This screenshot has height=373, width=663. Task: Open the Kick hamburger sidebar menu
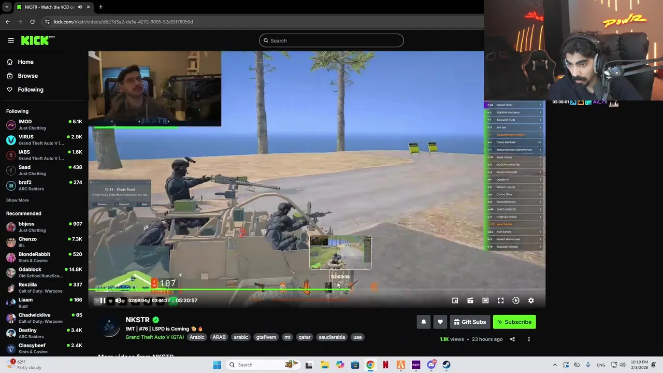tap(11, 40)
